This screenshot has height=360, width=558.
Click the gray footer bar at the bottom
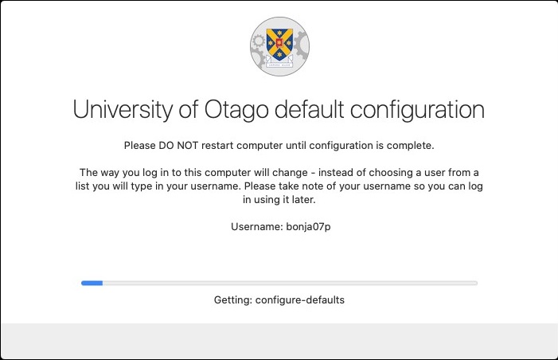pos(279,341)
